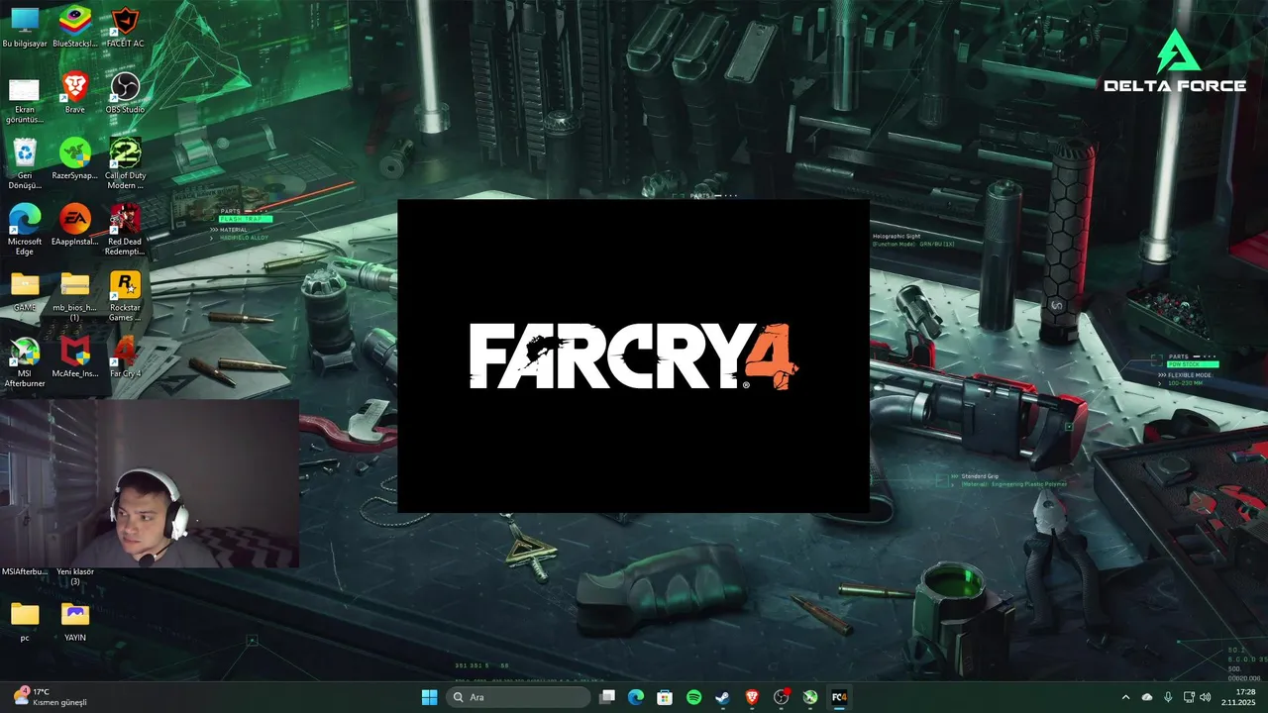This screenshot has width=1268, height=713.
Task: Open the Windows Start menu
Action: (x=429, y=697)
